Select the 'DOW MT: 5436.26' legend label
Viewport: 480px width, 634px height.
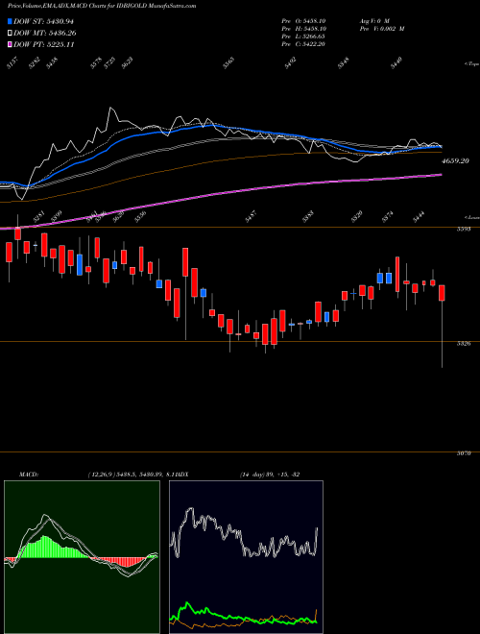coord(45,34)
